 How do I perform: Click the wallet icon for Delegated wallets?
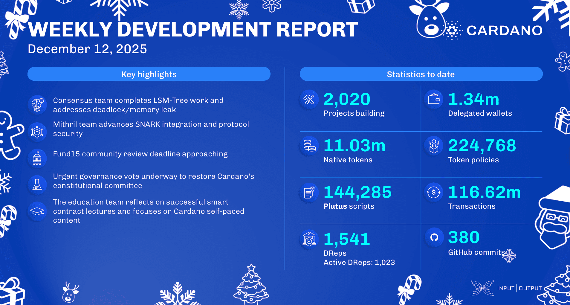click(x=433, y=100)
